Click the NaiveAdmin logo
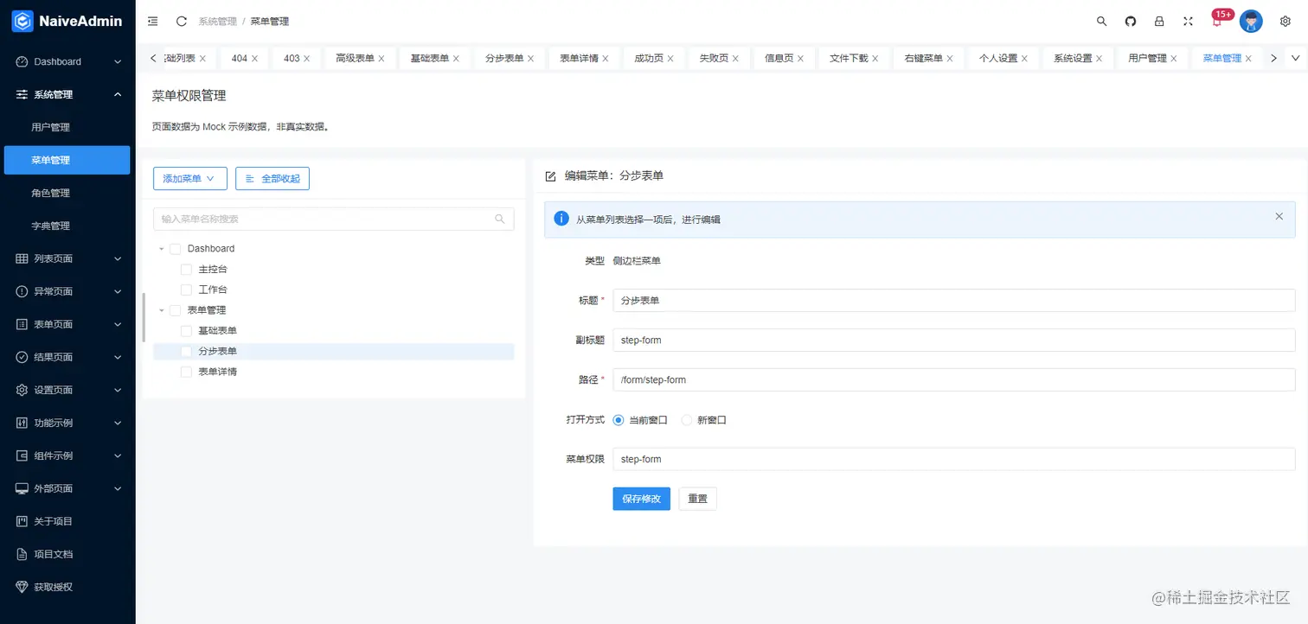1308x624 pixels. (x=67, y=21)
